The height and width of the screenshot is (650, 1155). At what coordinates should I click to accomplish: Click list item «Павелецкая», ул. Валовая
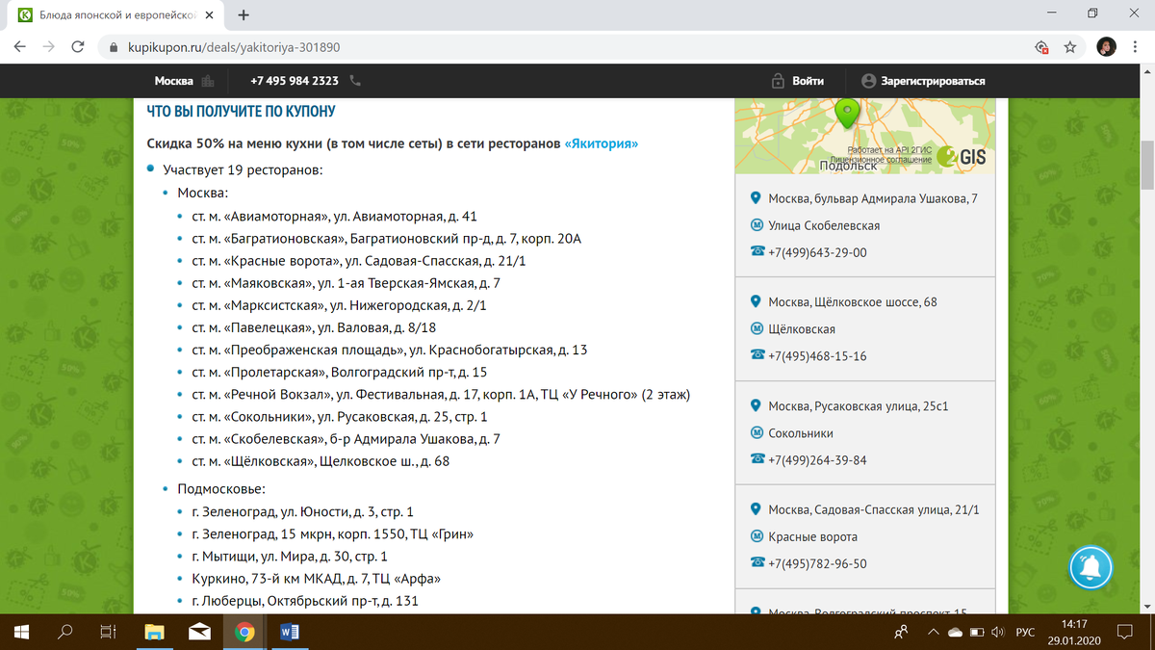click(x=314, y=327)
